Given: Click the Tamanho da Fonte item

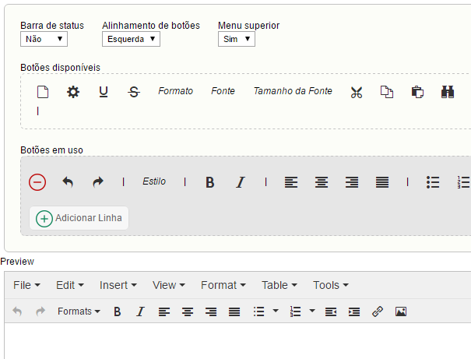Looking at the screenshot, I should coord(293,91).
